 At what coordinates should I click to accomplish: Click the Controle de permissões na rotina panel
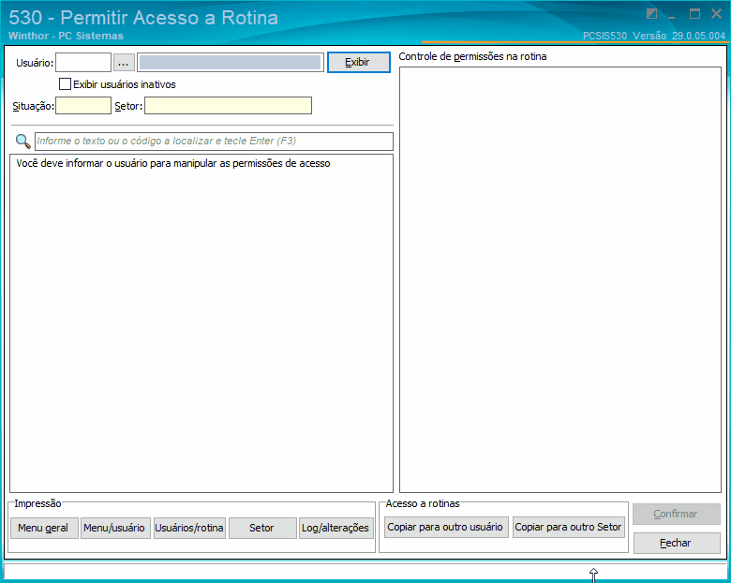tap(560, 279)
